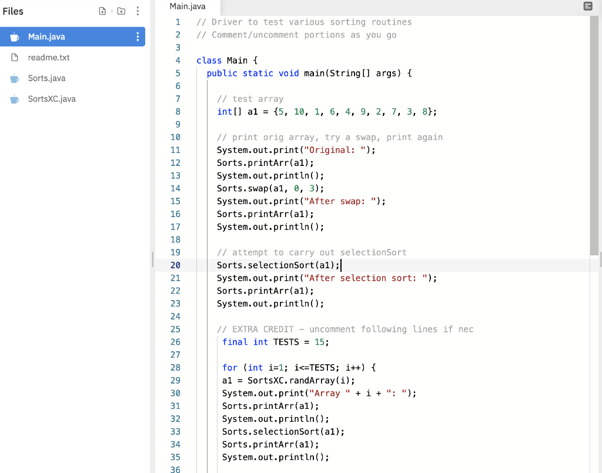Click the SortsXC.java coffee cup icon
The width and height of the screenshot is (602, 473).
tap(14, 99)
